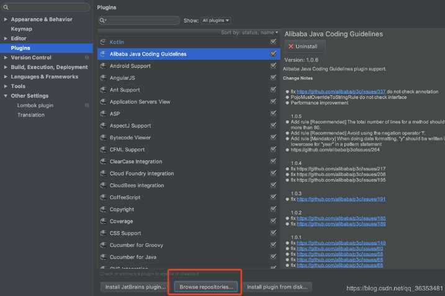Screen dimensions: 445x296
Task: Disable the Ant Support checkbox
Action: click(273, 90)
